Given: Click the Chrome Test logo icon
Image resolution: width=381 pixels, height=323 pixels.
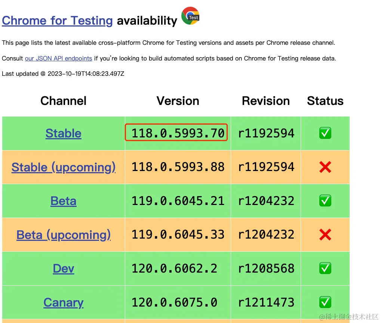Looking at the screenshot, I should click(190, 16).
